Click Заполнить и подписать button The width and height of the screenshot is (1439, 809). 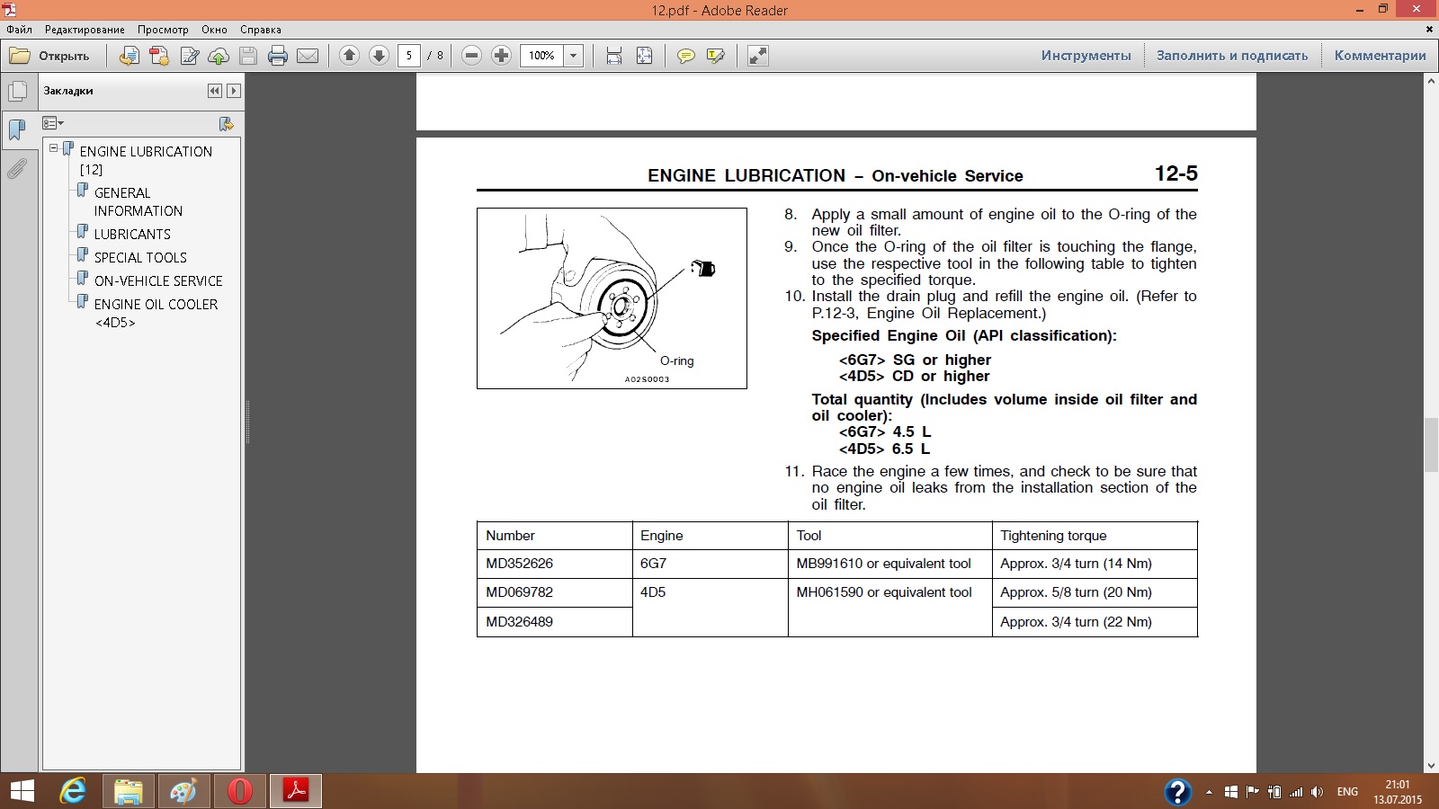1231,56
